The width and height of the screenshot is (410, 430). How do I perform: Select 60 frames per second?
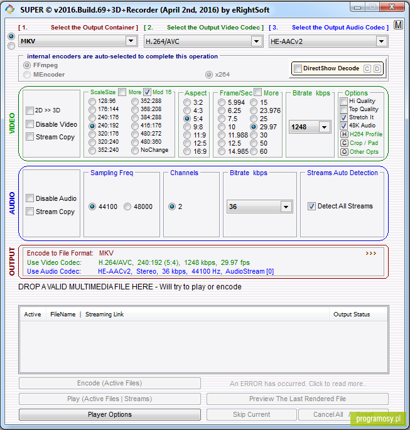click(254, 151)
